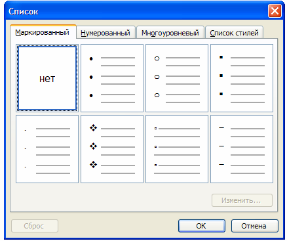Click the bottom dash bullet symbol

pyautogui.click(x=221, y=164)
